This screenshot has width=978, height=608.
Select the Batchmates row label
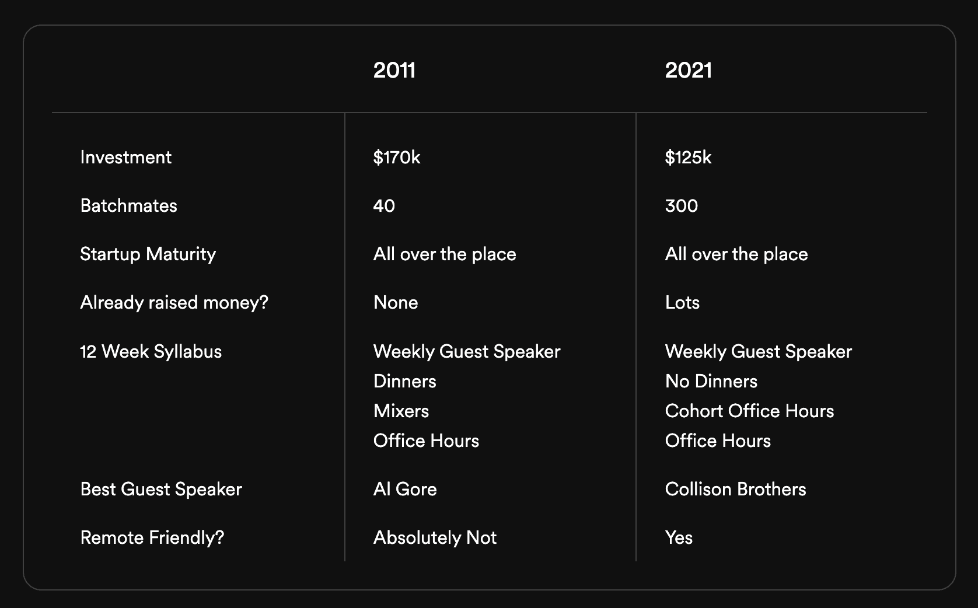click(x=128, y=205)
